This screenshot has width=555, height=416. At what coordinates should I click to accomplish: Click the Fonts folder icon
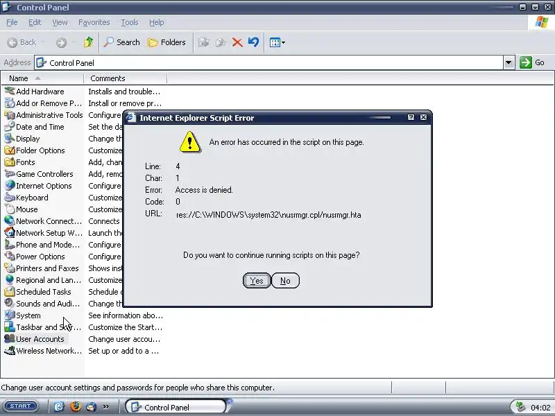(x=10, y=162)
